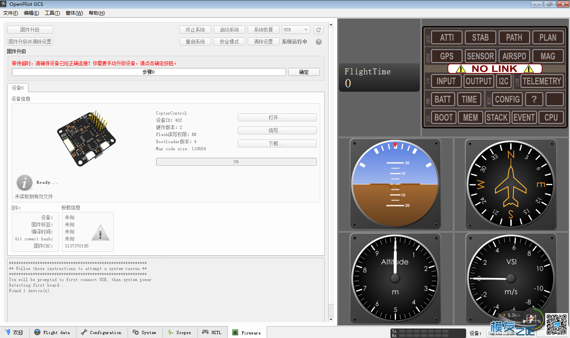Click the 固件升级 button
Viewport: 570px width, 338px height.
(30, 30)
